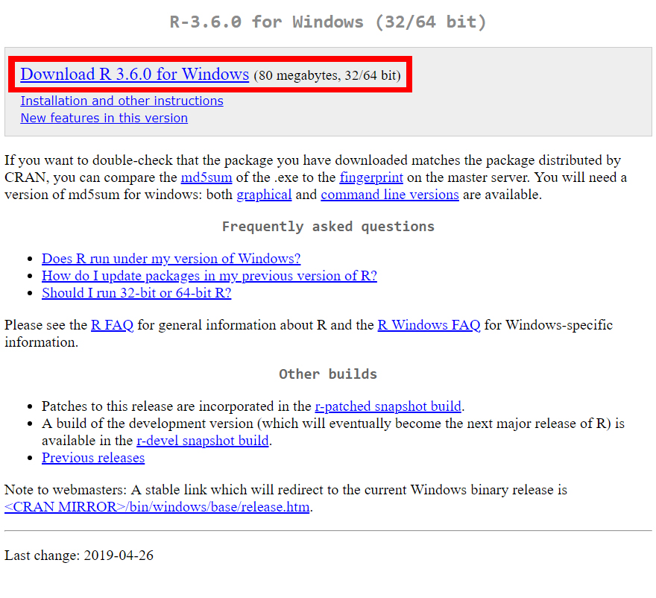Click the CRAN MIRROR release.htm link
This screenshot has height=598, width=656.
point(157,507)
